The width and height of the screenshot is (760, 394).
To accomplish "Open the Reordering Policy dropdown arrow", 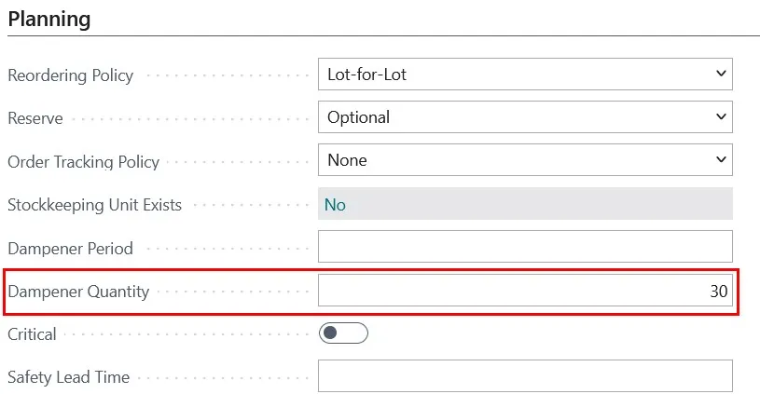I will pyautogui.click(x=721, y=74).
